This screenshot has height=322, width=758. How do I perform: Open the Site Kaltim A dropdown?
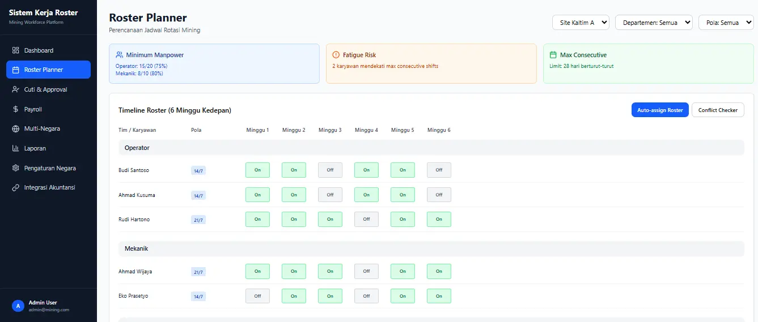click(x=581, y=23)
